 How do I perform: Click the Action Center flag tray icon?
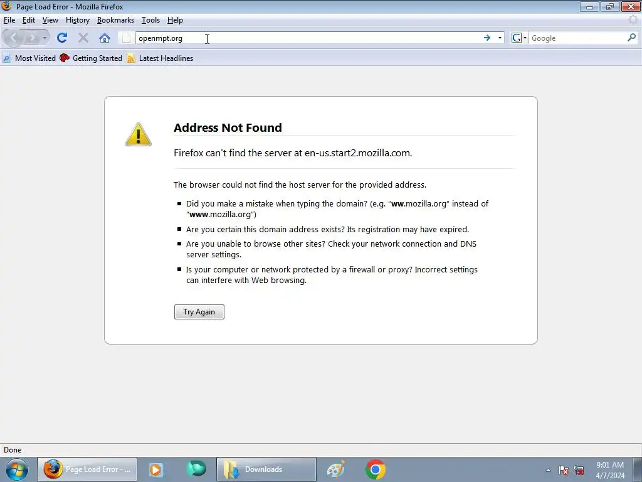click(564, 471)
